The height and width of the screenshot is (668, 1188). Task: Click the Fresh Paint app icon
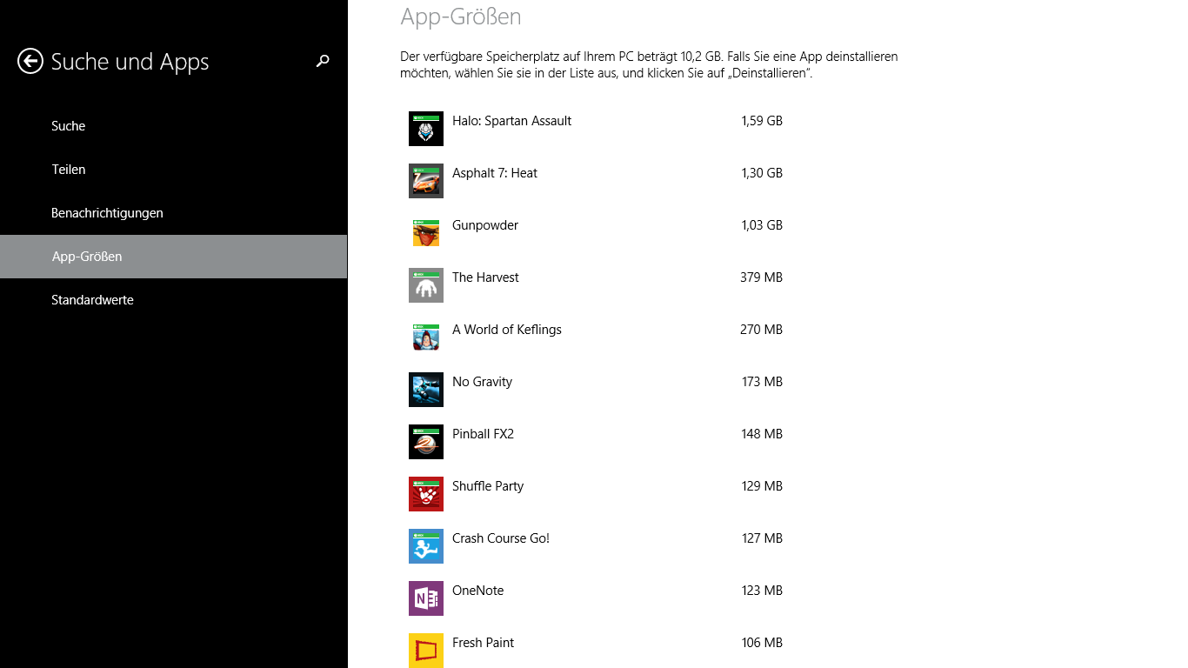(426, 651)
